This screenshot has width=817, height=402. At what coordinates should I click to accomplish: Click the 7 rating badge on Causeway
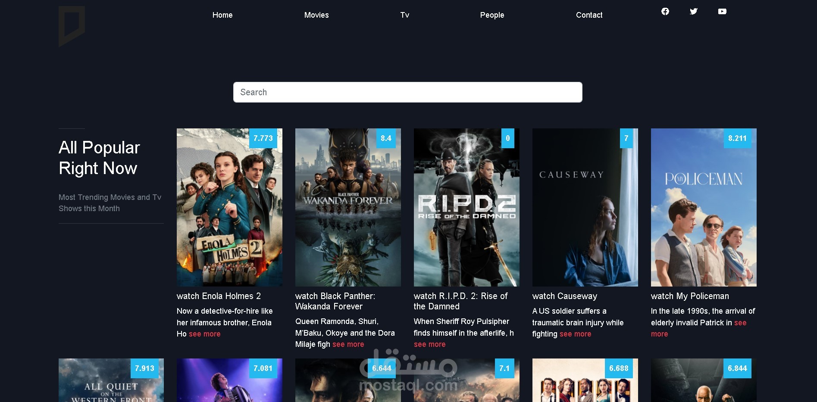(626, 138)
